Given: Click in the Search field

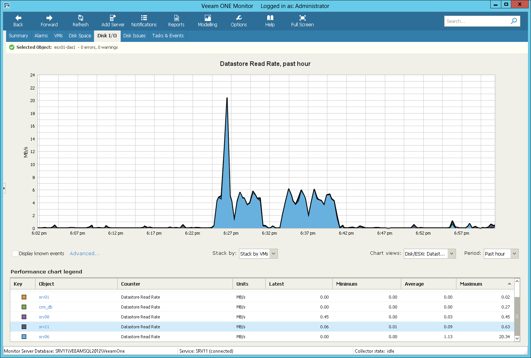Looking at the screenshot, I should [x=477, y=21].
